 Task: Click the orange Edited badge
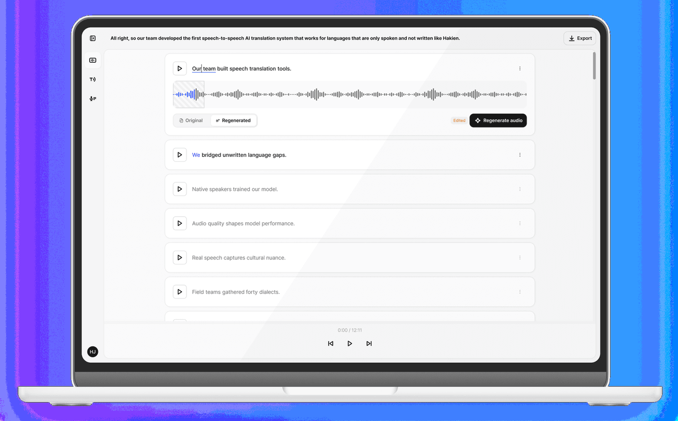459,120
